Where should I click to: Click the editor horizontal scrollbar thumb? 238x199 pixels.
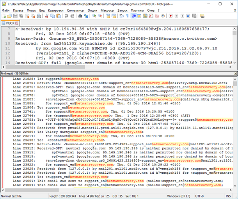click(x=45, y=67)
